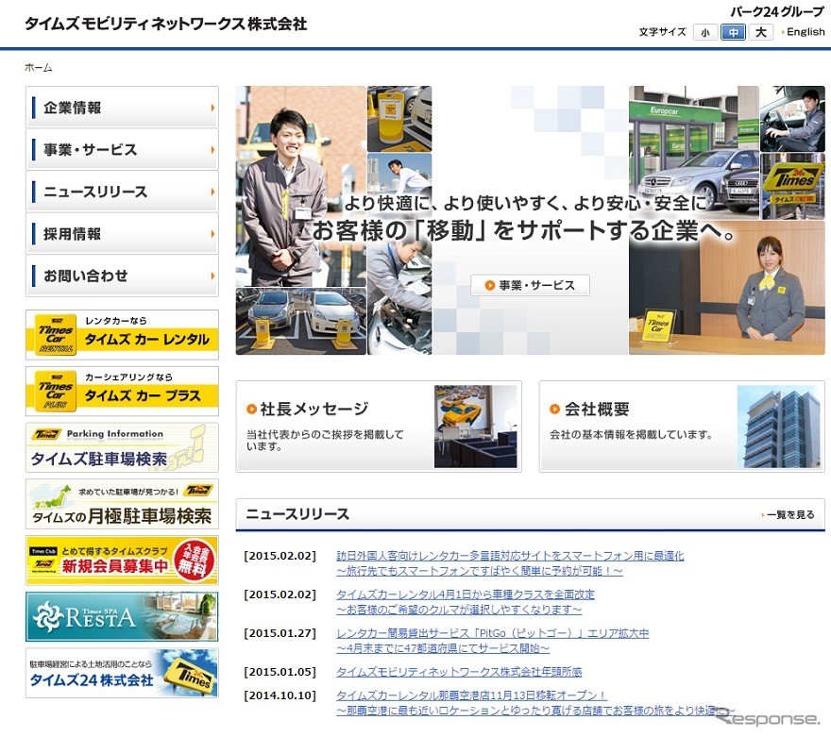
Task: Open the Times Car Plus banner
Action: 122,391
